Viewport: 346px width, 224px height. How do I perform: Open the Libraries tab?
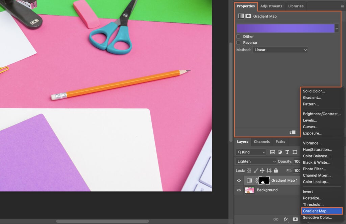click(296, 6)
